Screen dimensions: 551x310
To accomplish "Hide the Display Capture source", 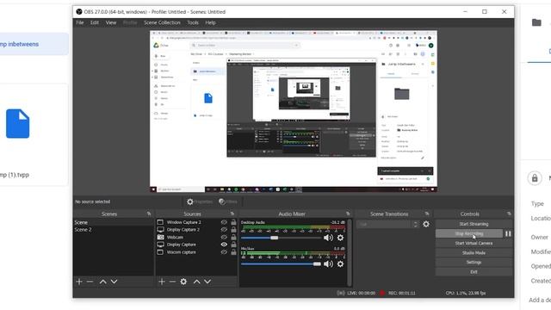I will point(224,245).
